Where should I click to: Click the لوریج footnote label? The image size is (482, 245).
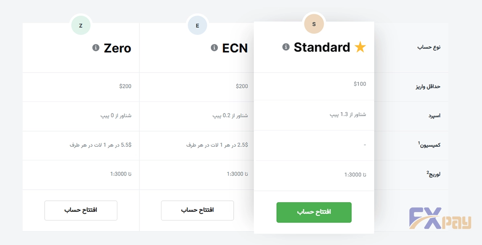tap(433, 174)
